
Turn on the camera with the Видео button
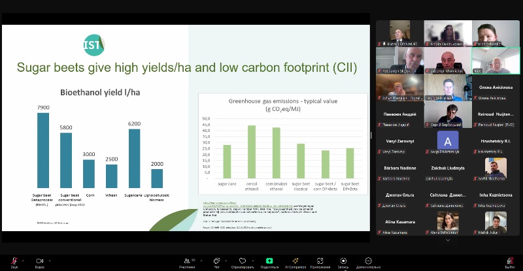(x=40, y=263)
